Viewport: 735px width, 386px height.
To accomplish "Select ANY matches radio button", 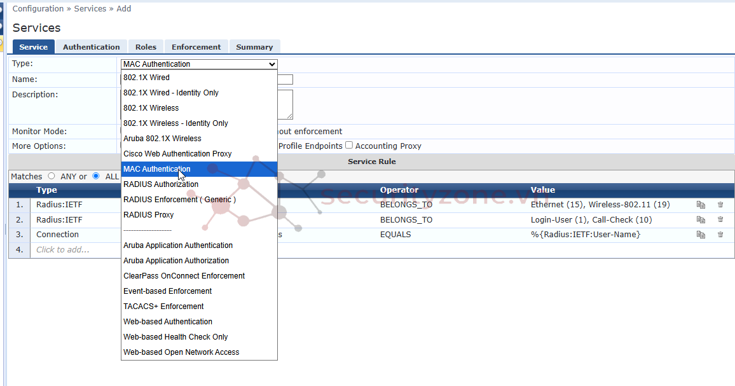I will [x=52, y=176].
